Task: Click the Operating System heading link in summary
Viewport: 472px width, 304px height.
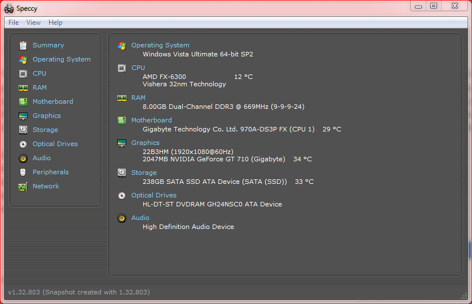Action: [x=160, y=45]
